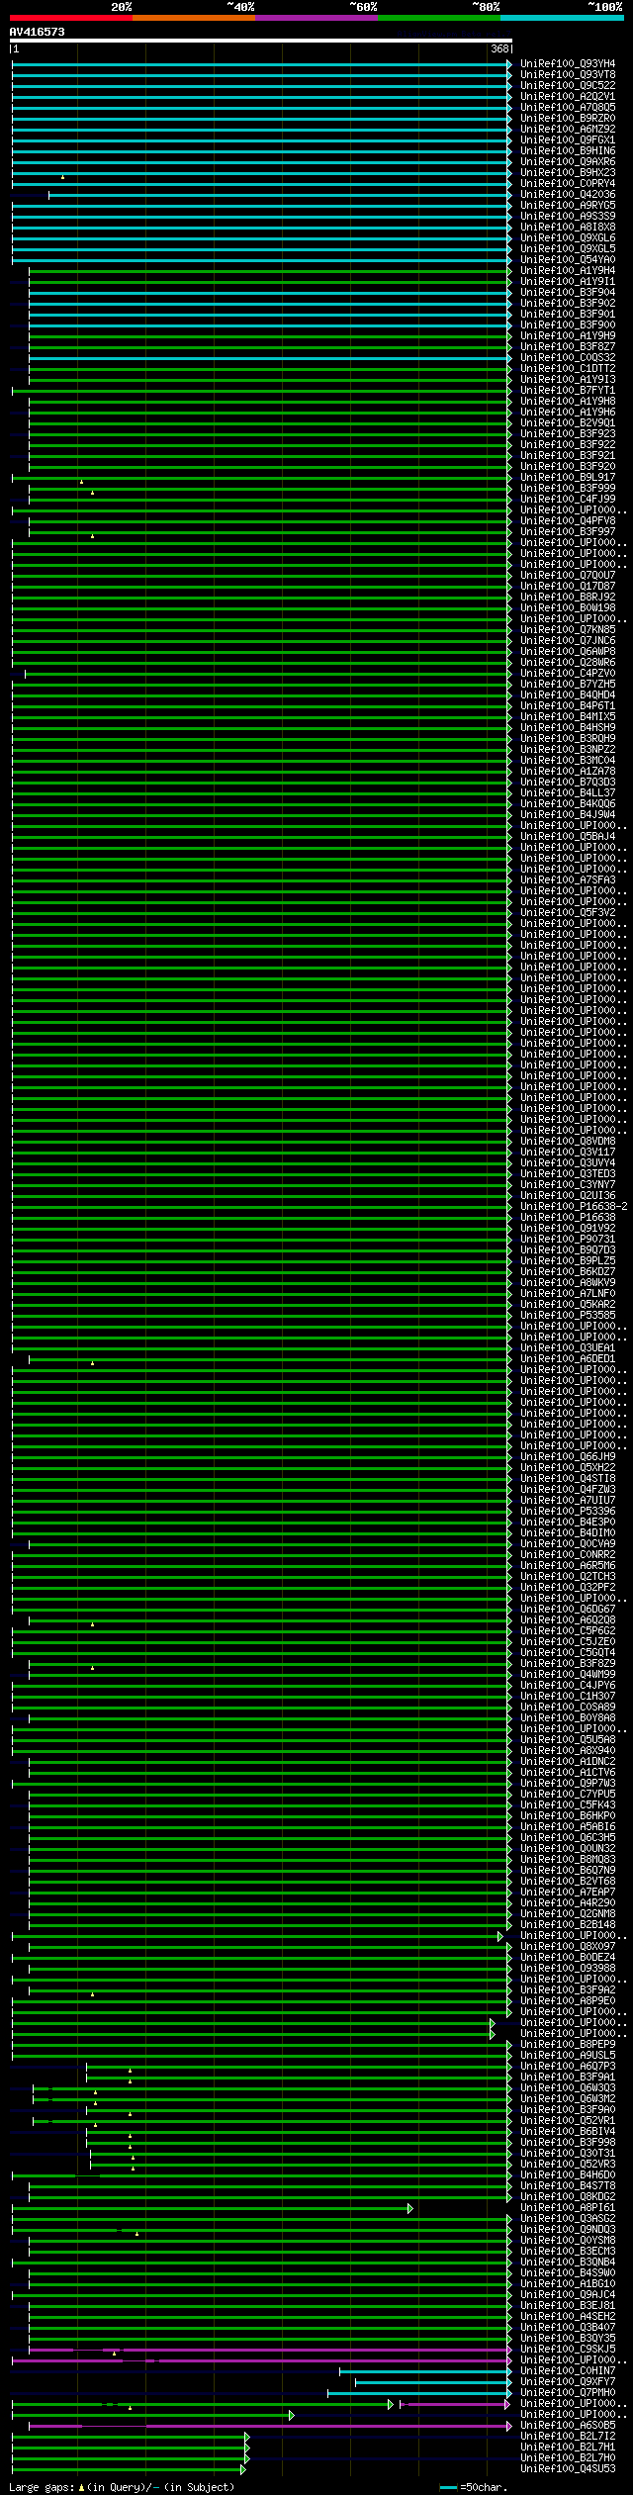Select hit label UniRef100_A8PI61
This screenshot has width=633, height=2495.
coord(568,2208)
